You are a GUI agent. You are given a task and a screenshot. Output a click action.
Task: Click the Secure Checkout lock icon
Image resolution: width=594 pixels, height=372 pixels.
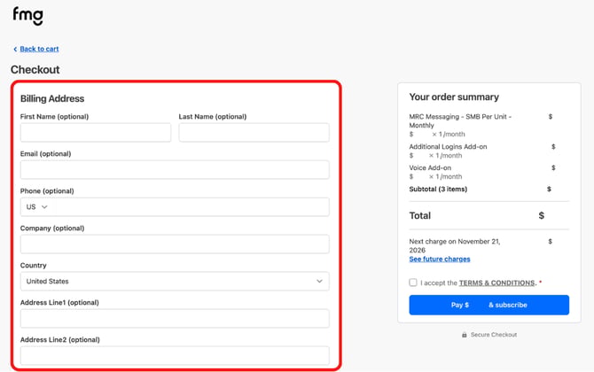464,335
